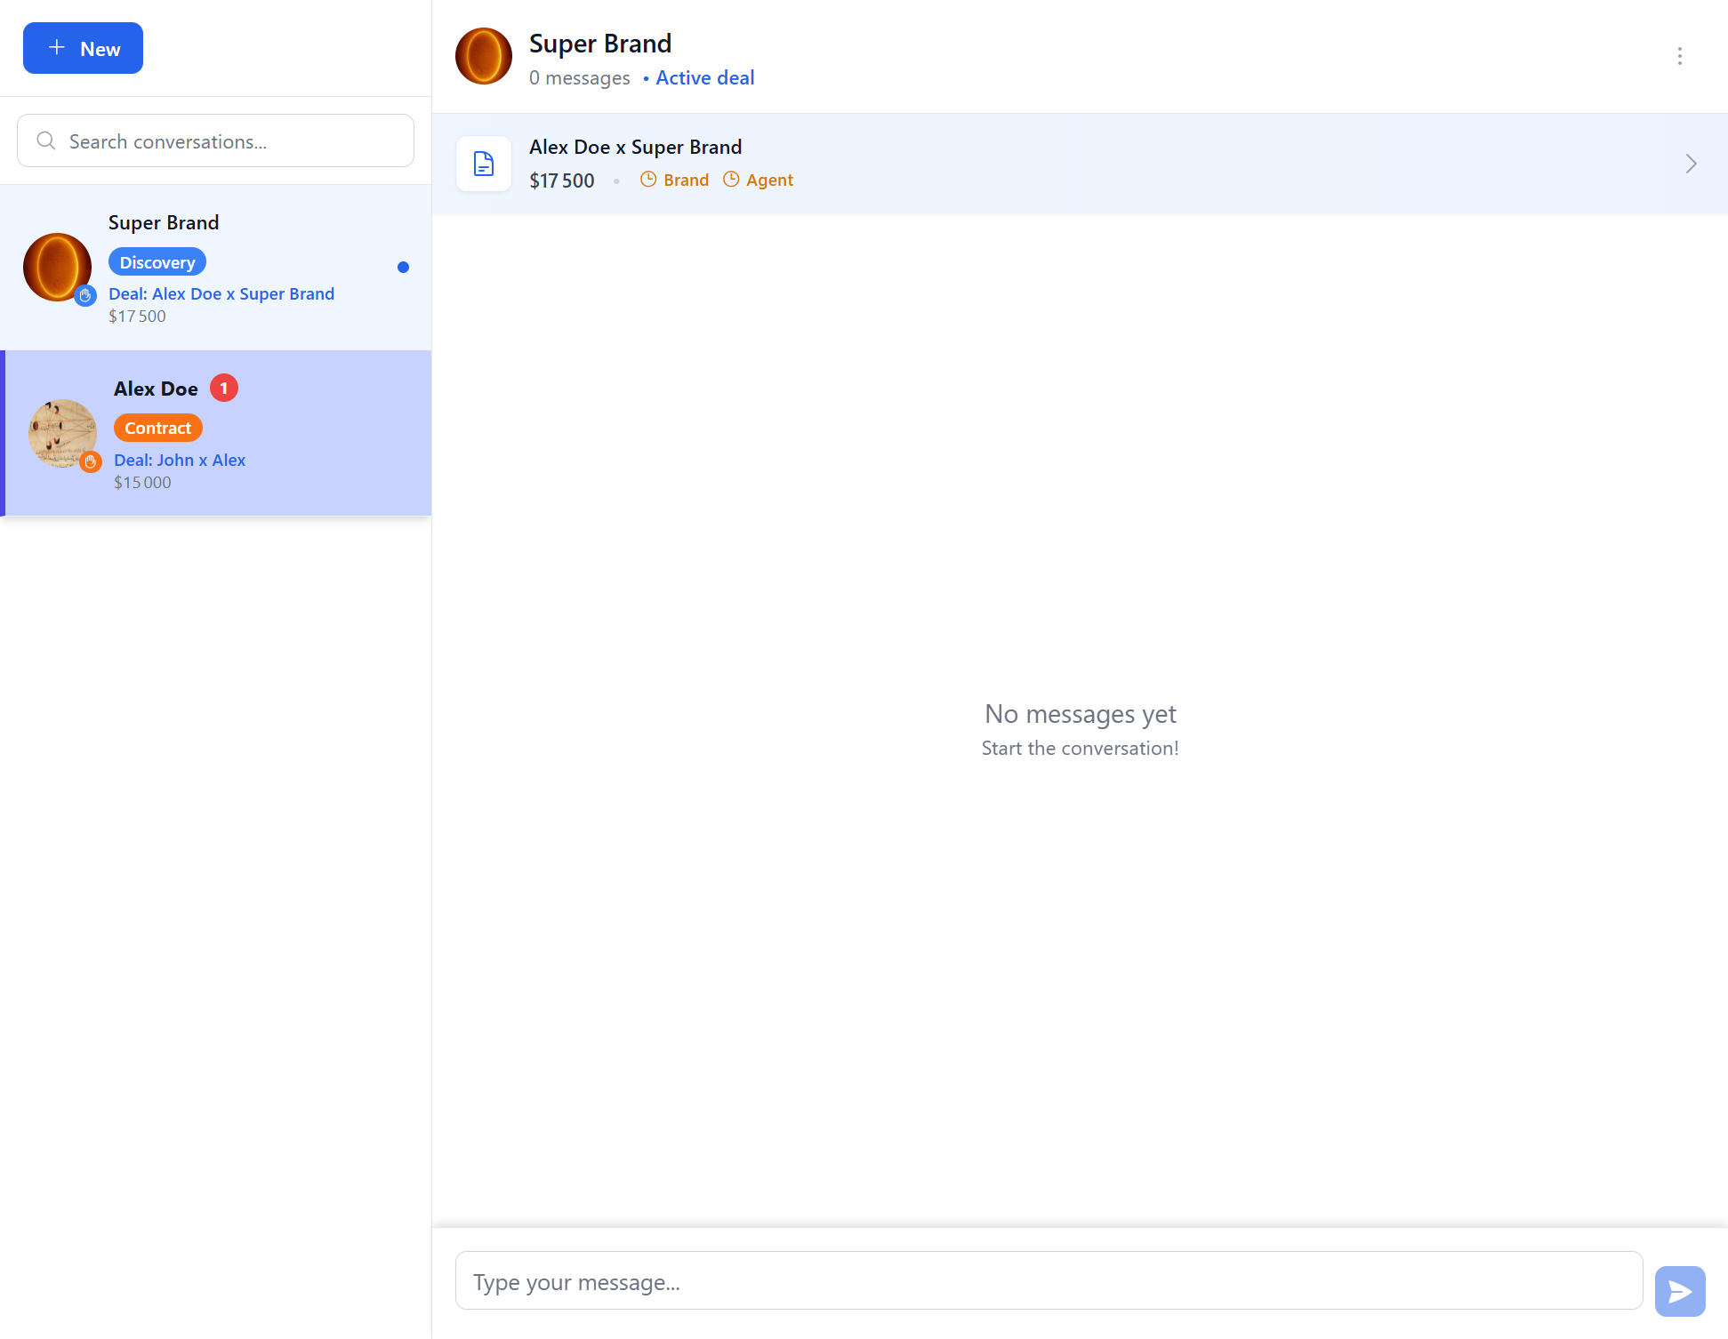
Task: Click the 0 messages text
Action: tap(579, 77)
